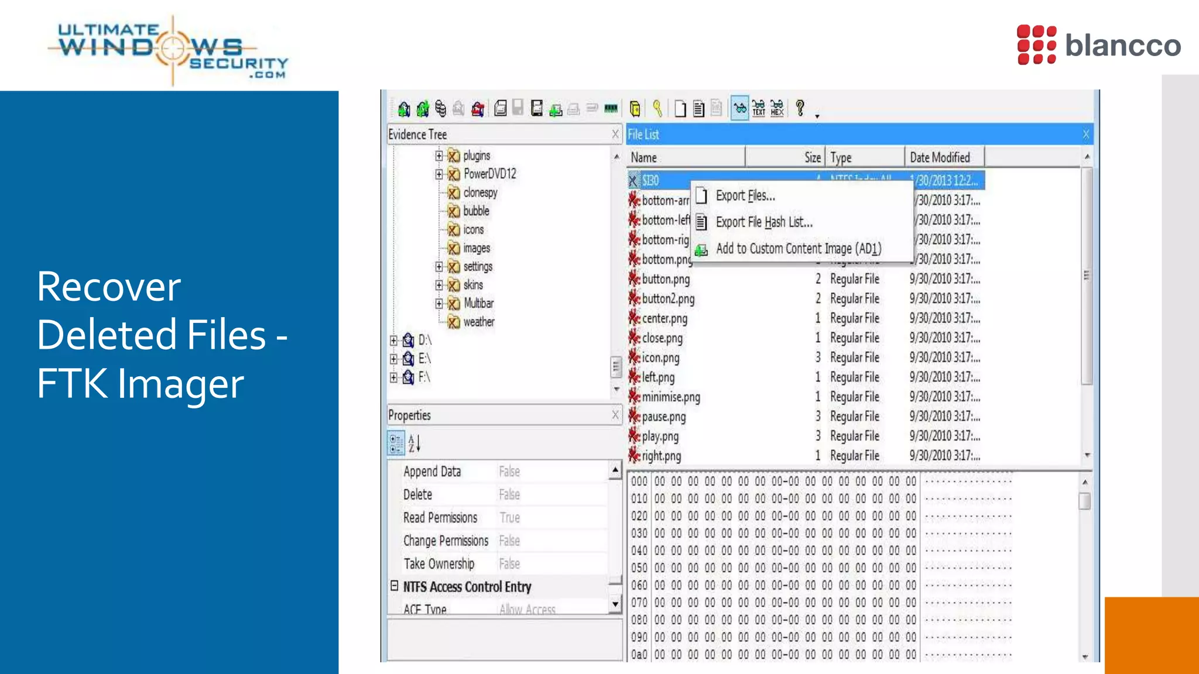Select the icons folder in tree

(x=473, y=229)
